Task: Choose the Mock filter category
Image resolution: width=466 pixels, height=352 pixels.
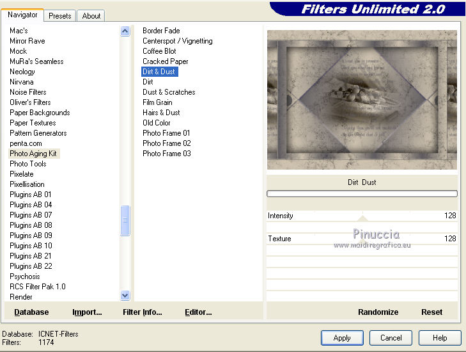Action: [x=18, y=51]
